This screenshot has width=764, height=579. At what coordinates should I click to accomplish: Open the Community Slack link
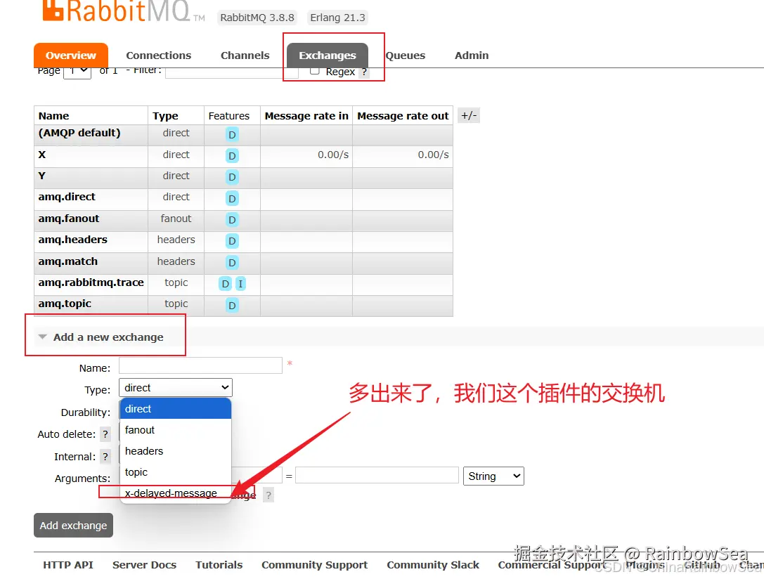click(x=433, y=565)
